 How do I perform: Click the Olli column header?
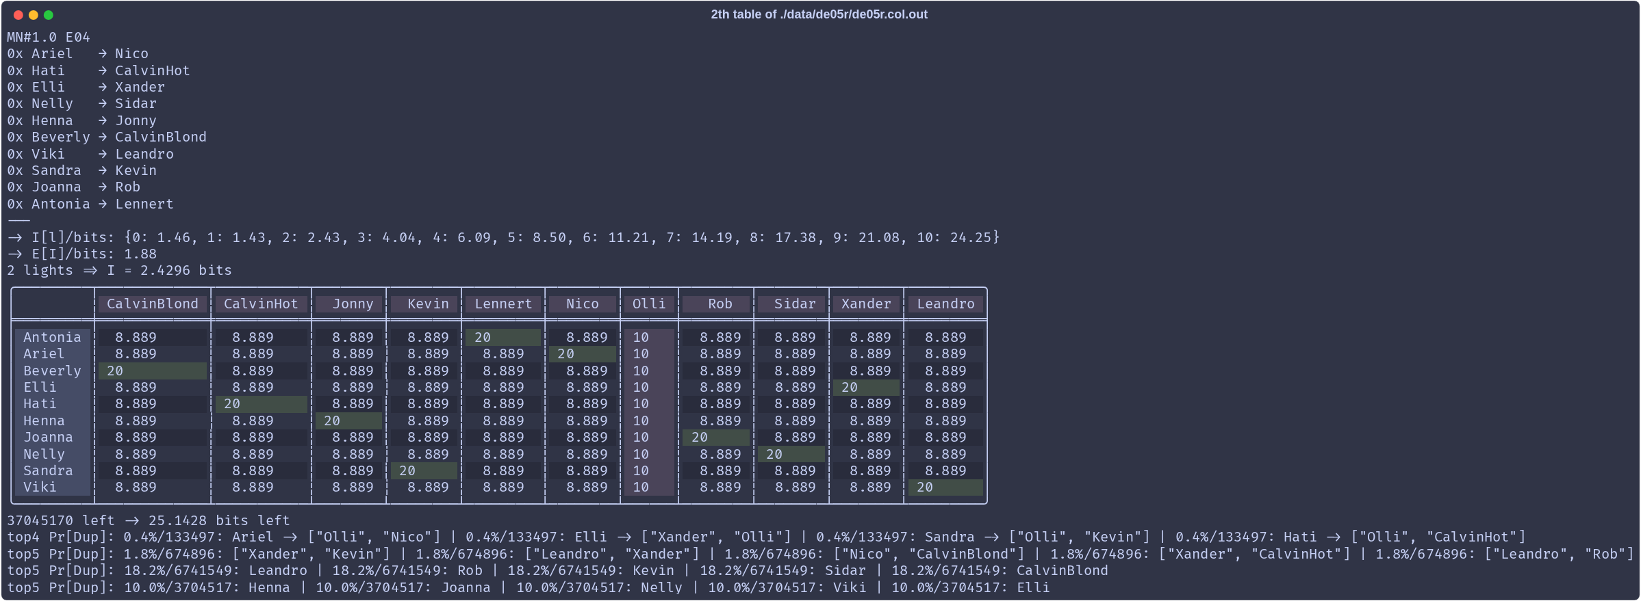[649, 304]
